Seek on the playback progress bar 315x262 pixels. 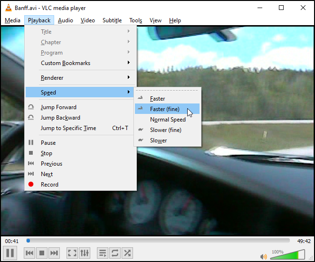158,241
